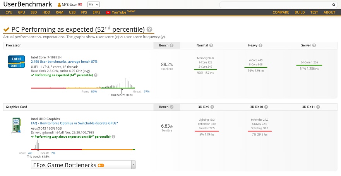Open the GPU menu

pyautogui.click(x=22, y=12)
